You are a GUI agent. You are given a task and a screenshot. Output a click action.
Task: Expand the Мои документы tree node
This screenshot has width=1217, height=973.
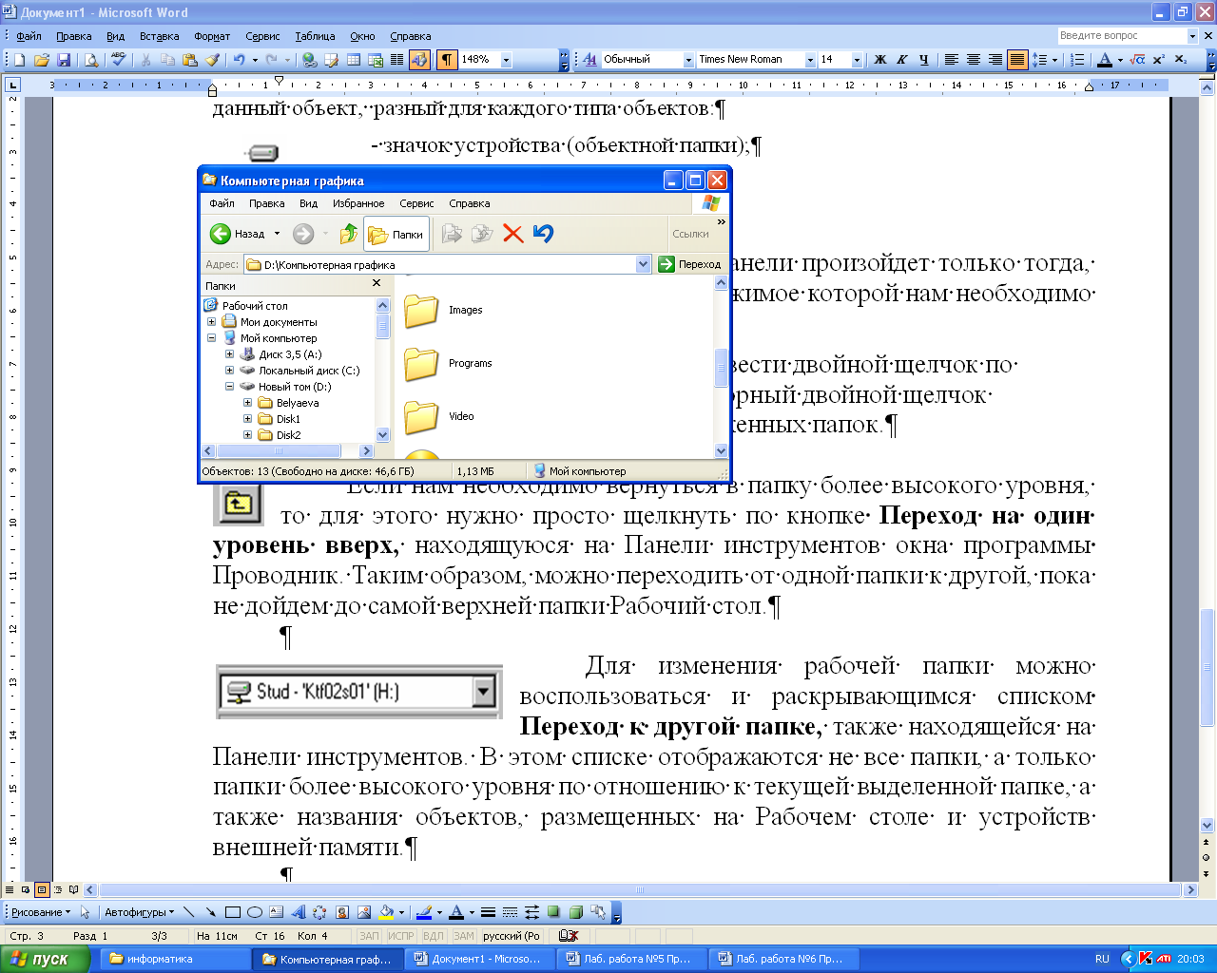[212, 322]
